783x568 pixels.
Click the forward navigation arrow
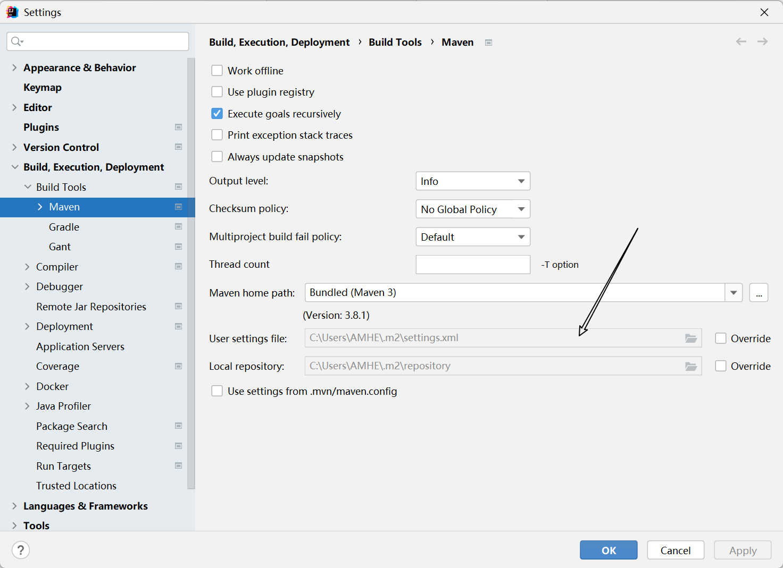coord(762,41)
